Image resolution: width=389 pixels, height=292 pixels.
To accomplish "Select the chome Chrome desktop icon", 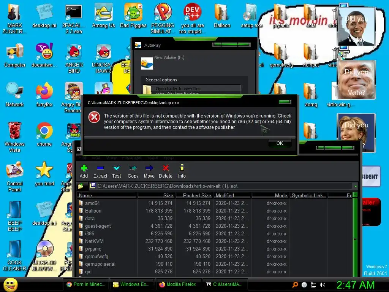I will 44,134.
